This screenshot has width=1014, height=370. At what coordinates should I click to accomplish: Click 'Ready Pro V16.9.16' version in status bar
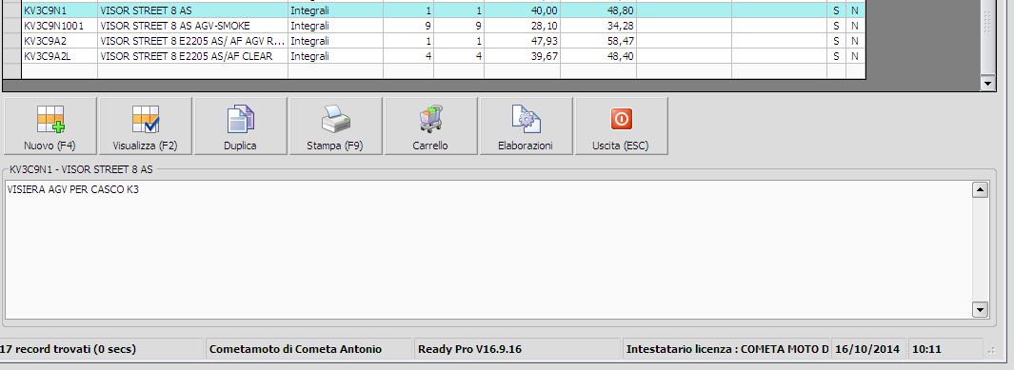click(x=517, y=349)
